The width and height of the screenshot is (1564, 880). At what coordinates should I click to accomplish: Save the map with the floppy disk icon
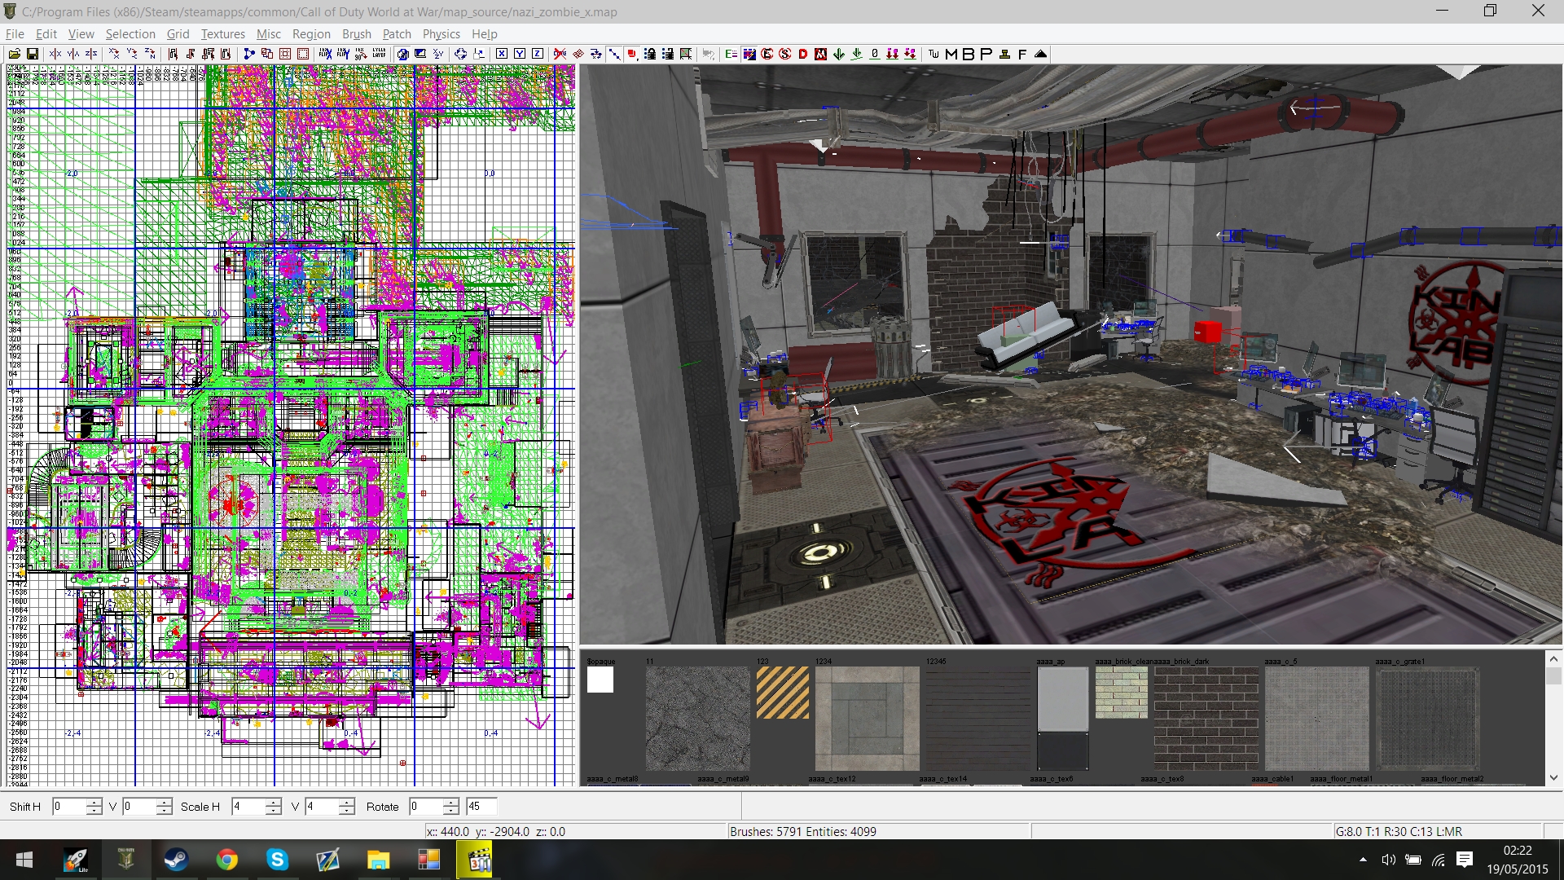click(33, 54)
